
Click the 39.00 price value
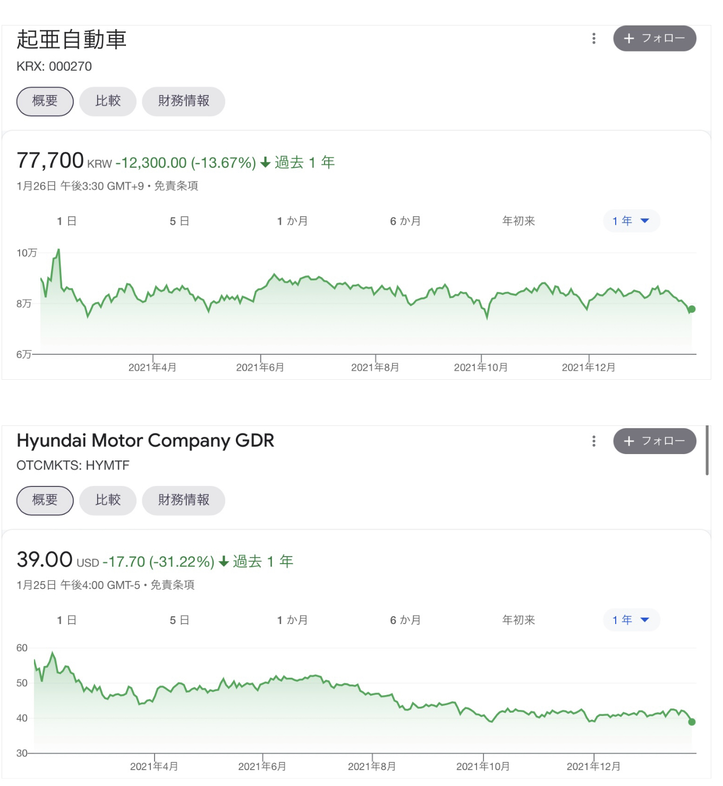45,559
